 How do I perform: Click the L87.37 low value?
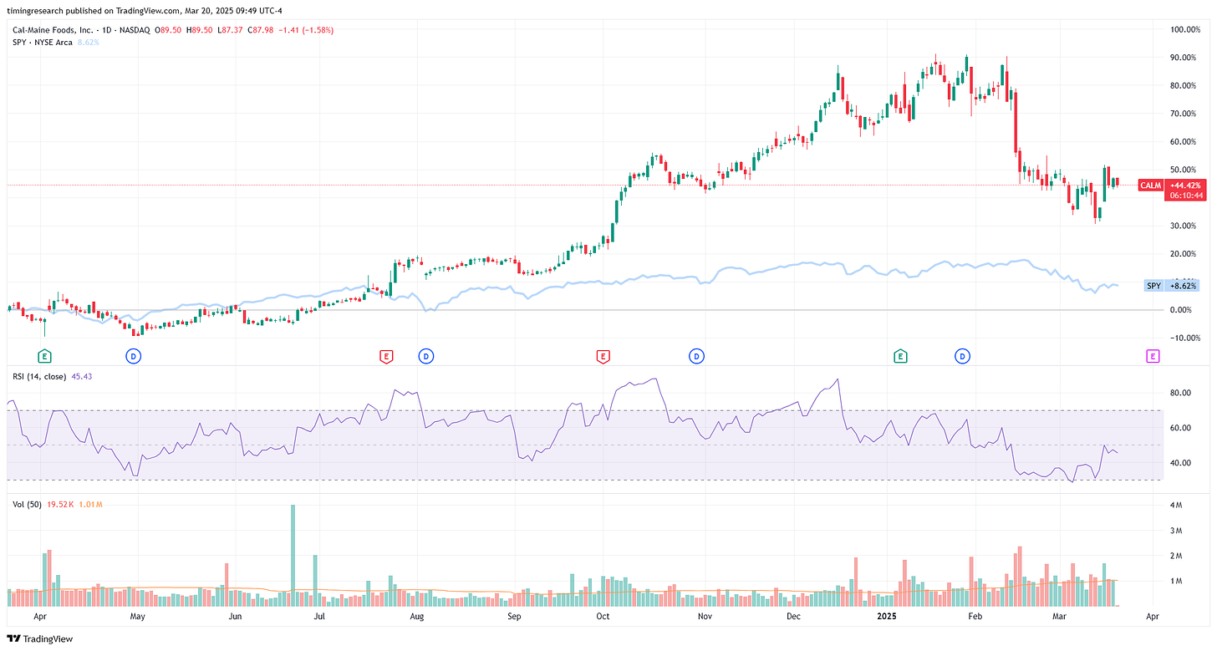click(x=232, y=30)
